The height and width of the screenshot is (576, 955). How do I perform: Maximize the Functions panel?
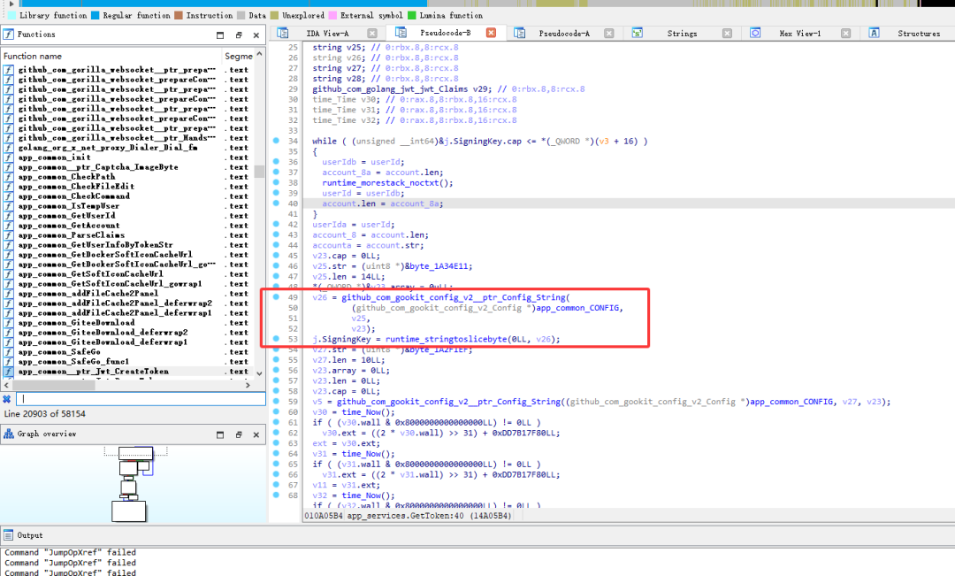point(220,35)
